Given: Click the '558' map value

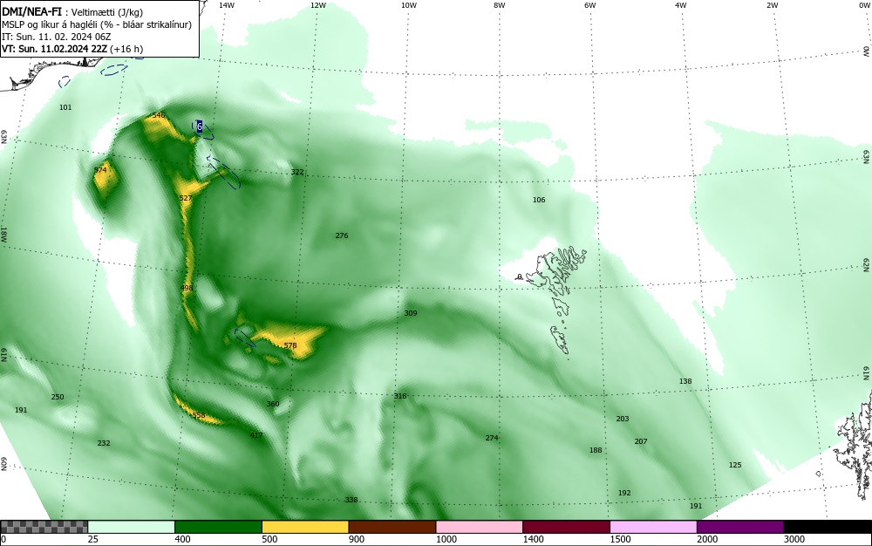Looking at the screenshot, I should tap(199, 415).
